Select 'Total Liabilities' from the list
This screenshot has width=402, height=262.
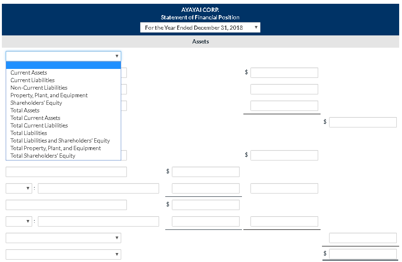[63, 133]
